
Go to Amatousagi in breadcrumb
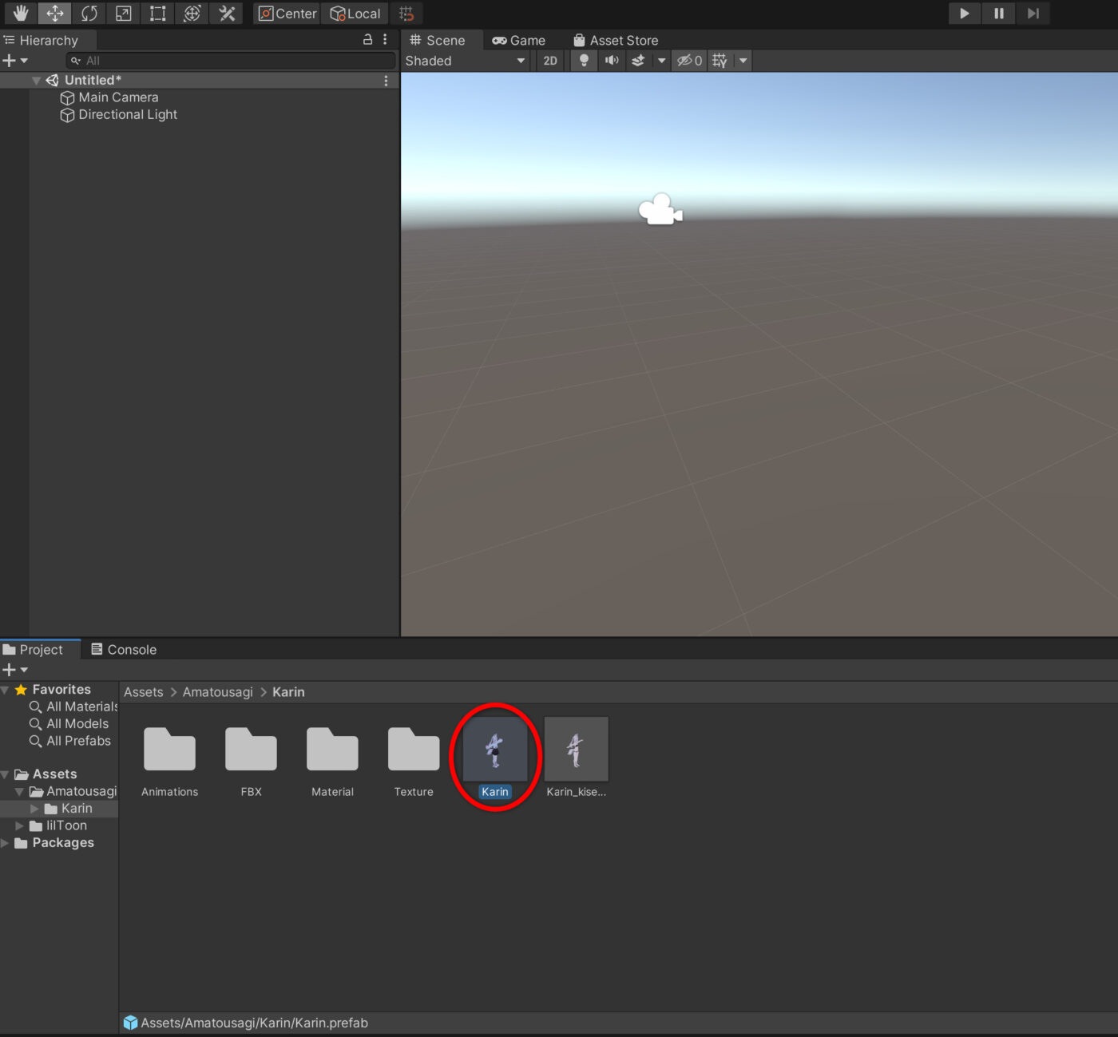pyautogui.click(x=217, y=692)
